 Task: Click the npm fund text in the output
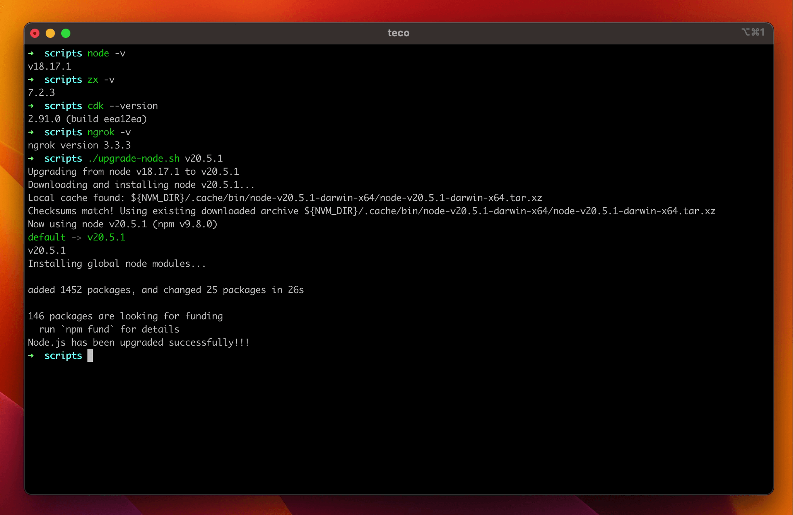coord(87,329)
